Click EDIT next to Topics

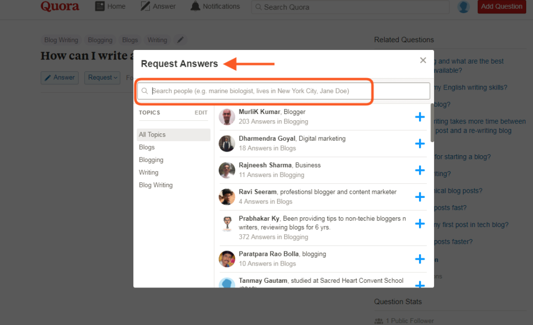201,113
